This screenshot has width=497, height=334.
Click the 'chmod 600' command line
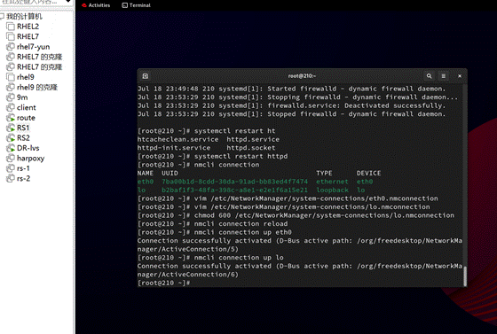click(x=296, y=215)
